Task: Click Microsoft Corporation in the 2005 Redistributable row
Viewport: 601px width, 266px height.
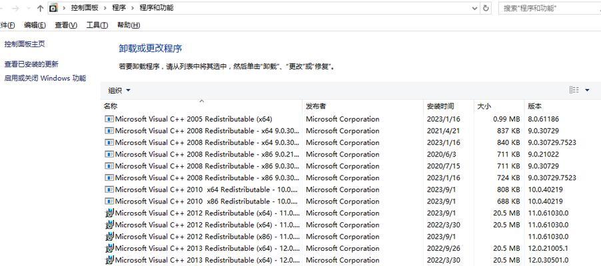Action: click(x=342, y=119)
